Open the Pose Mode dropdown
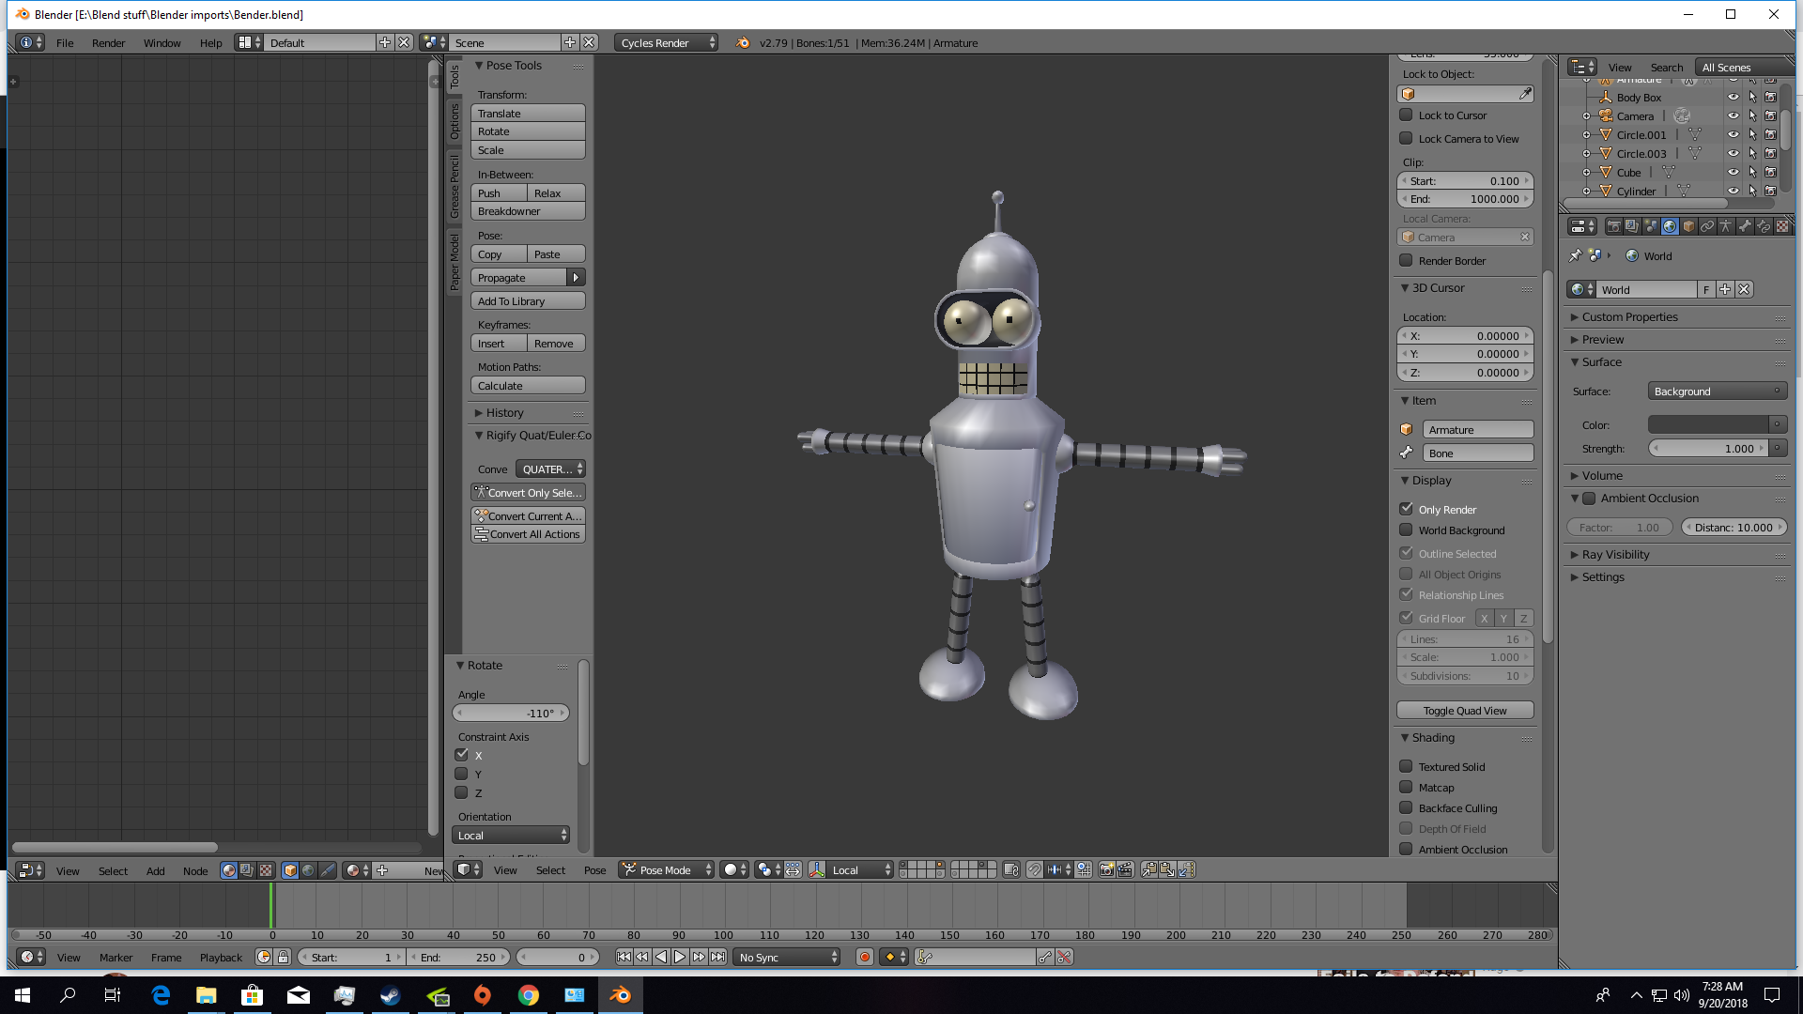 (x=667, y=870)
